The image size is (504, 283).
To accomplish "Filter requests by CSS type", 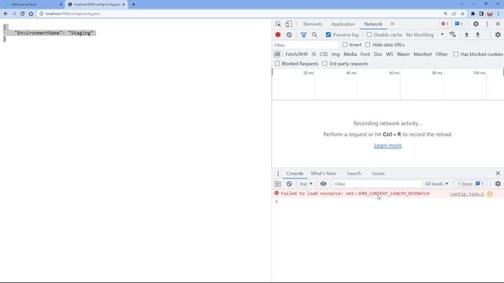I will (x=324, y=54).
